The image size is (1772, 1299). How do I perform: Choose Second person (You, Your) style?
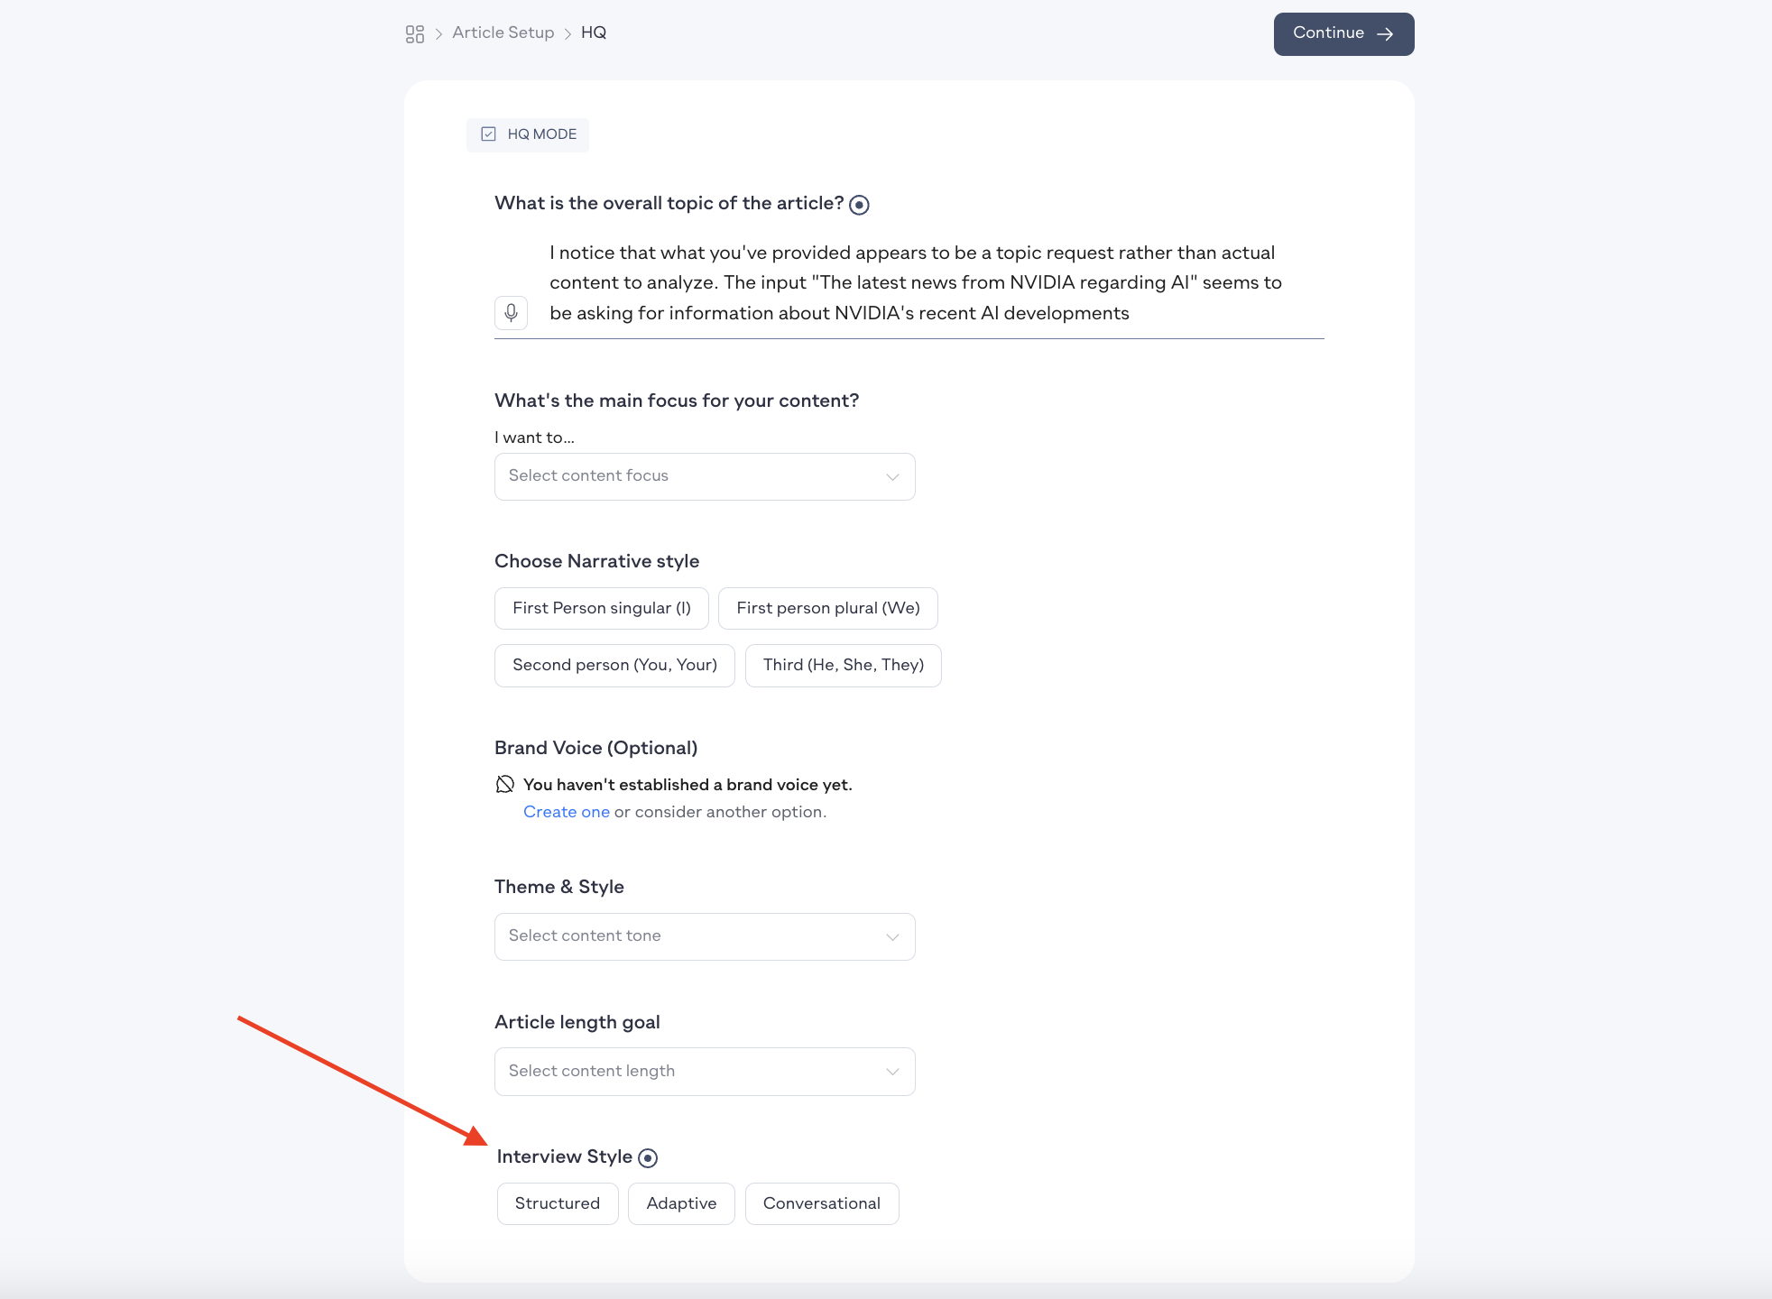pos(614,665)
